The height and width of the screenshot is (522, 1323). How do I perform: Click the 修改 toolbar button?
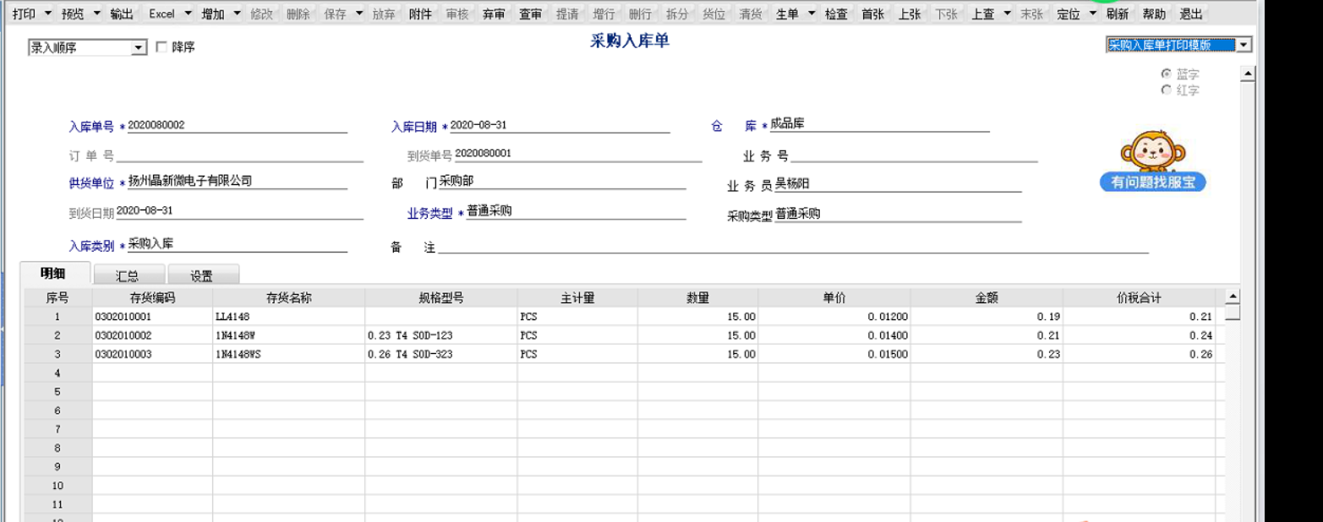point(262,14)
